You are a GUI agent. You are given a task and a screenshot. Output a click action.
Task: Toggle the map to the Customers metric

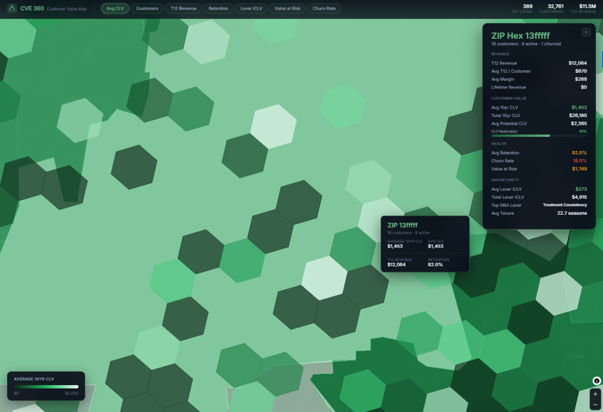click(147, 9)
